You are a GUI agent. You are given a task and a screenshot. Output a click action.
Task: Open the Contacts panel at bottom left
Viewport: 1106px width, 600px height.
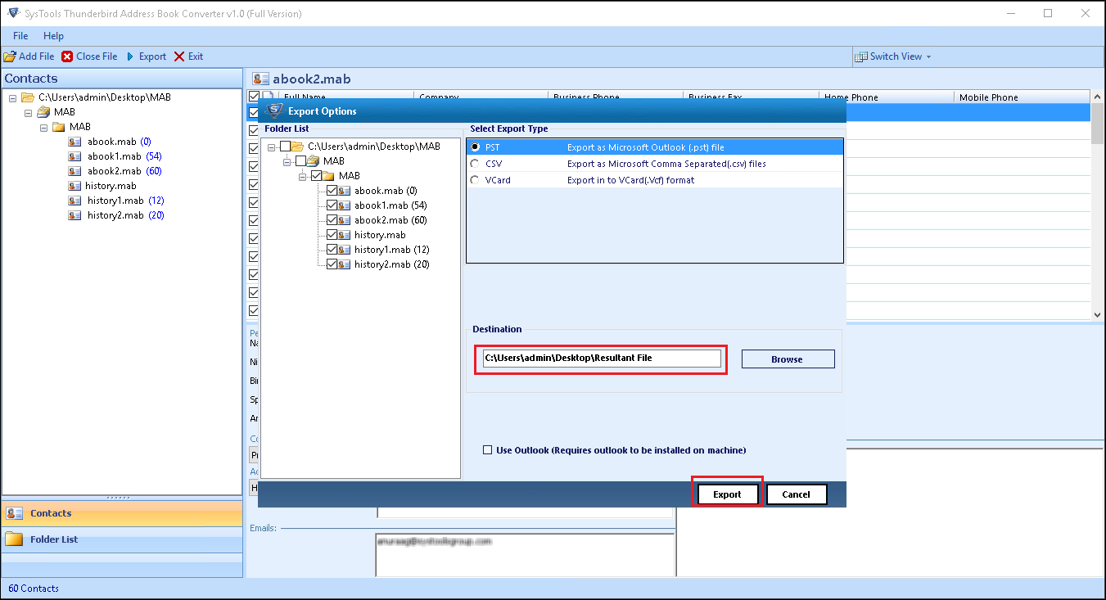pyautogui.click(x=49, y=513)
